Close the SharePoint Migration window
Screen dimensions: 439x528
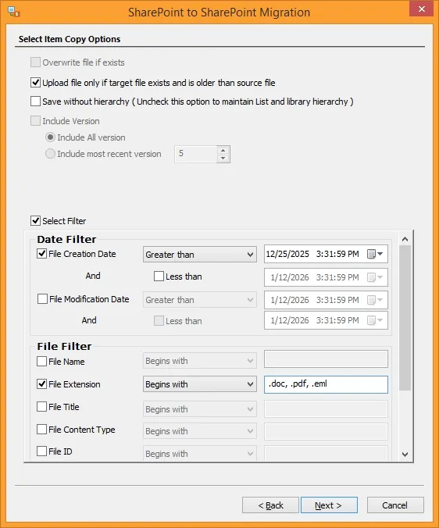tap(421, 9)
